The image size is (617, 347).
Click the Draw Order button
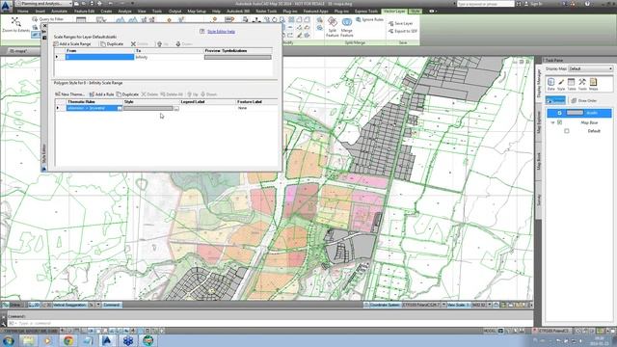pyautogui.click(x=584, y=100)
